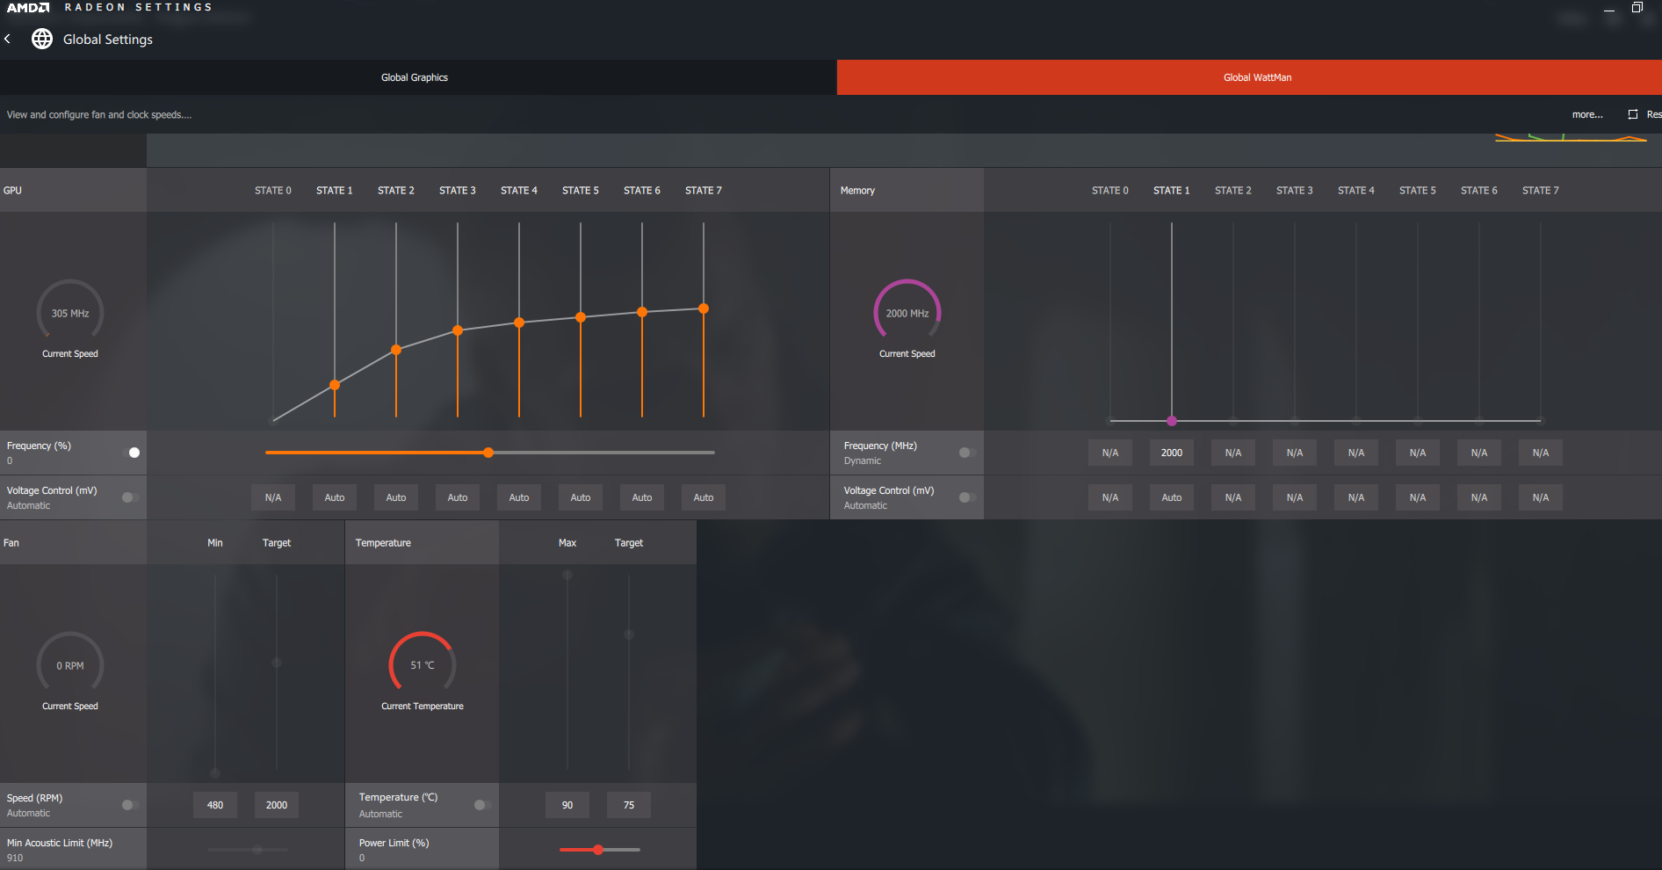Click the Reset icon at top right
The image size is (1662, 870).
(x=1633, y=114)
